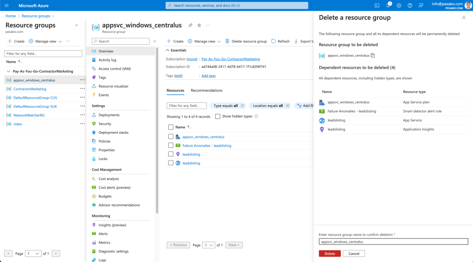Open Resource visualizer menu item
This screenshot has height=262, width=473.
click(x=114, y=86)
